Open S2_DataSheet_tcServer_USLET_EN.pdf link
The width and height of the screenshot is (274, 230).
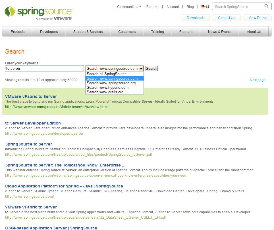(x=86, y=217)
